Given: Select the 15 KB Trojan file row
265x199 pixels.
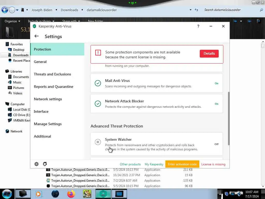Looking at the screenshot, I should point(119,175).
